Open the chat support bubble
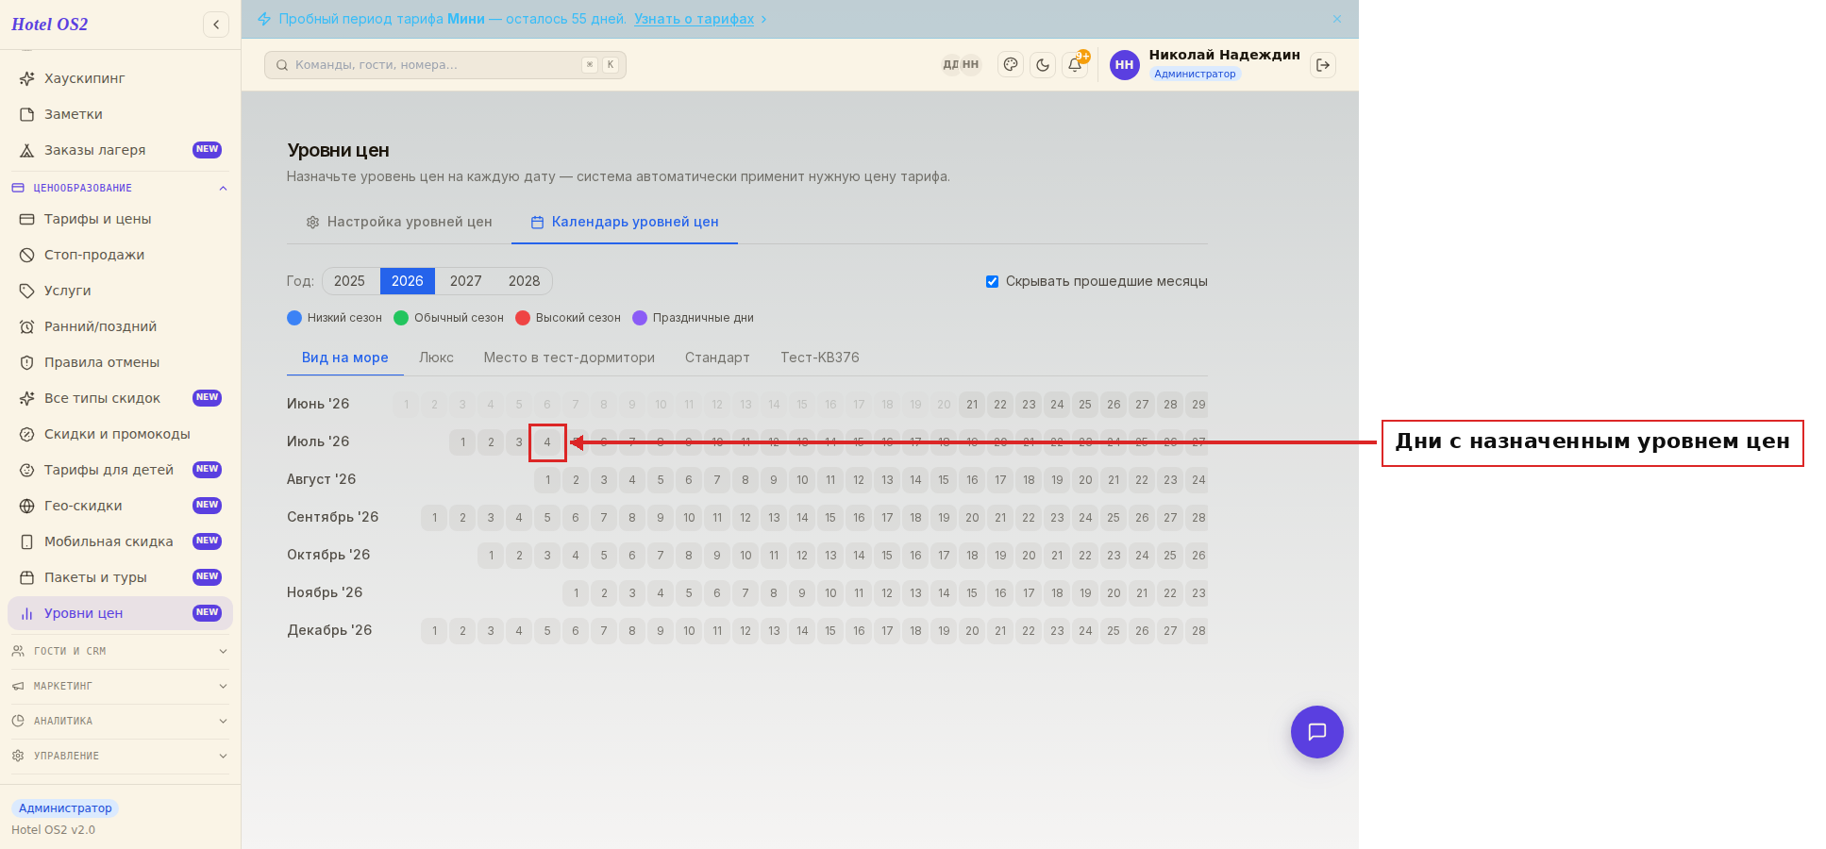 (x=1317, y=732)
